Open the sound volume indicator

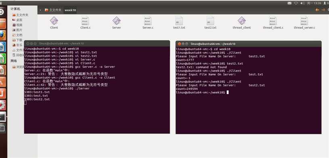coord(302,3)
